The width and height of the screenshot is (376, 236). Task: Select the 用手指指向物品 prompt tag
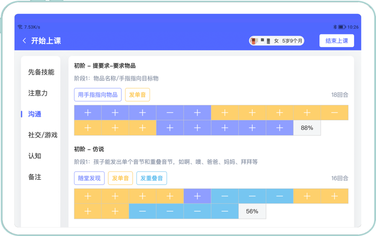(98, 95)
